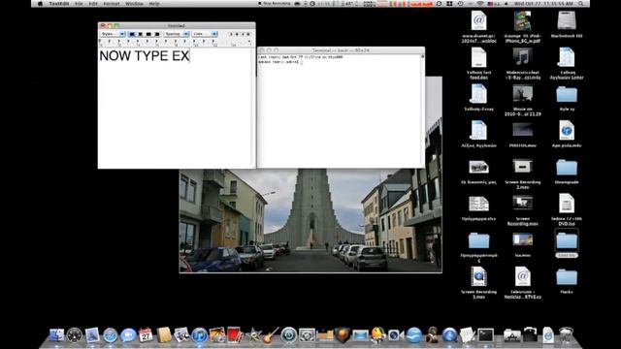
Task: Toggle left alignment in TextEdit toolbar
Action: 132,34
